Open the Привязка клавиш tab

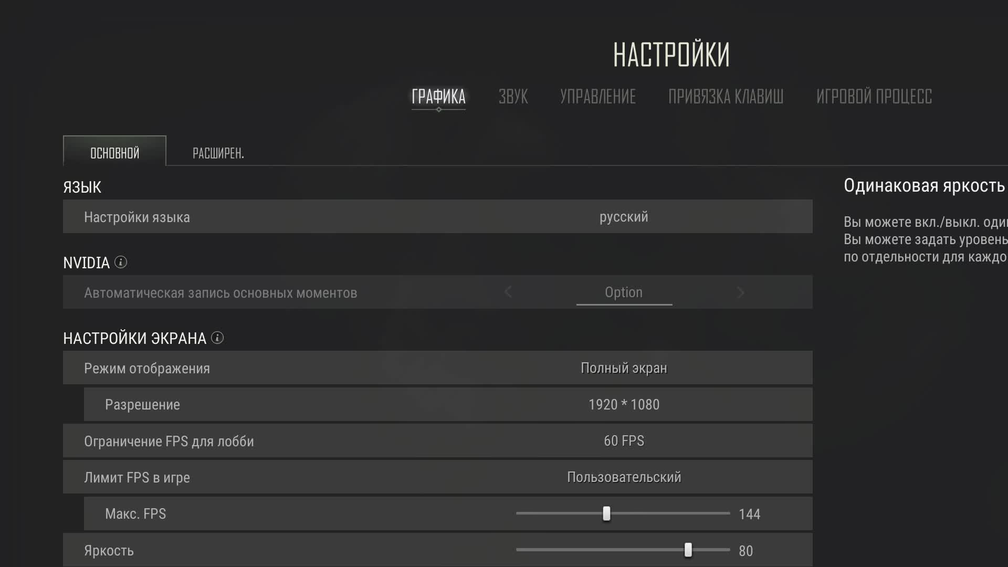click(726, 97)
